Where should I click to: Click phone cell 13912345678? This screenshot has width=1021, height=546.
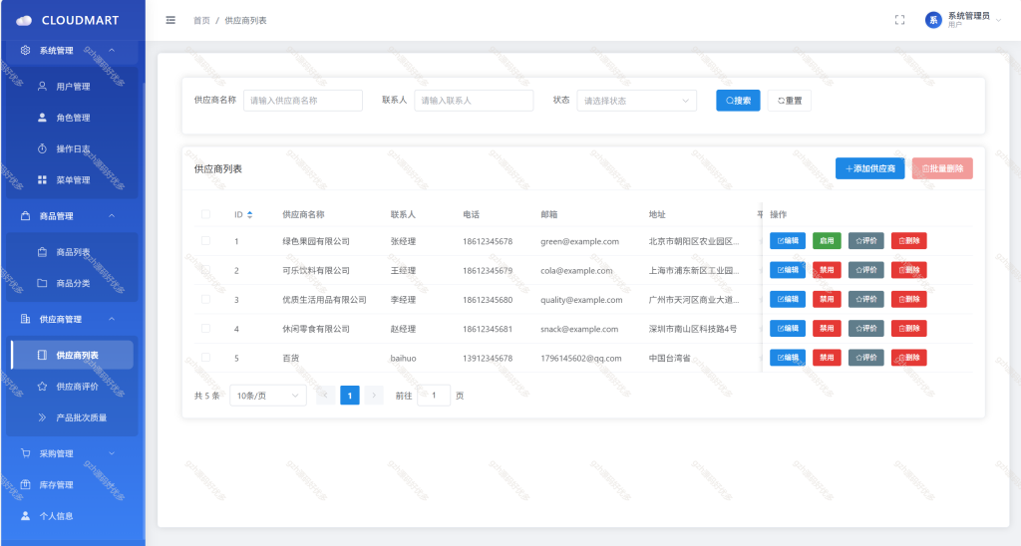487,358
